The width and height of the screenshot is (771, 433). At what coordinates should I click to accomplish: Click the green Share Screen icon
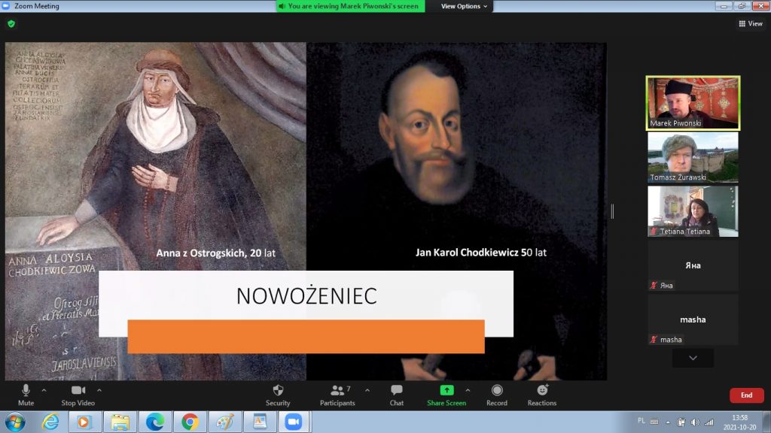coord(446,391)
